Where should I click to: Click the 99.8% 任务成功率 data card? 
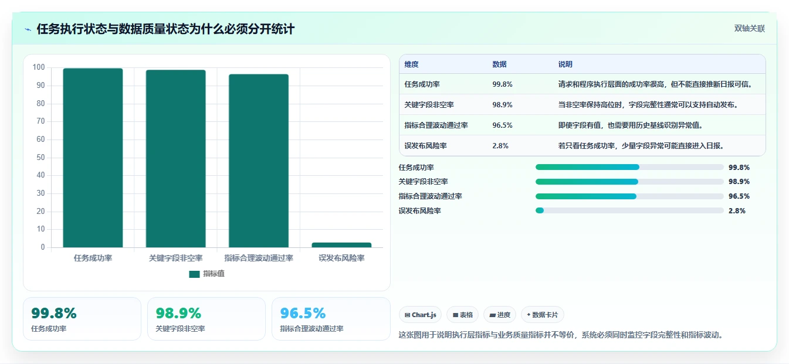coord(82,319)
